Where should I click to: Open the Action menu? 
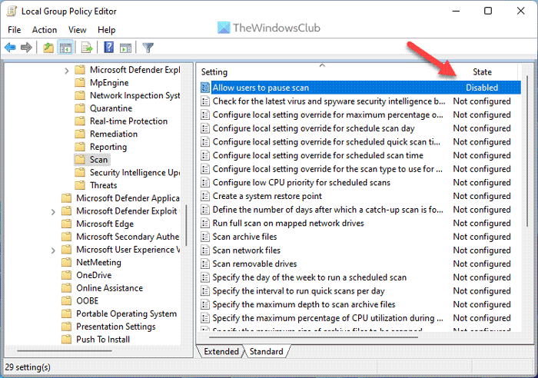tap(45, 30)
